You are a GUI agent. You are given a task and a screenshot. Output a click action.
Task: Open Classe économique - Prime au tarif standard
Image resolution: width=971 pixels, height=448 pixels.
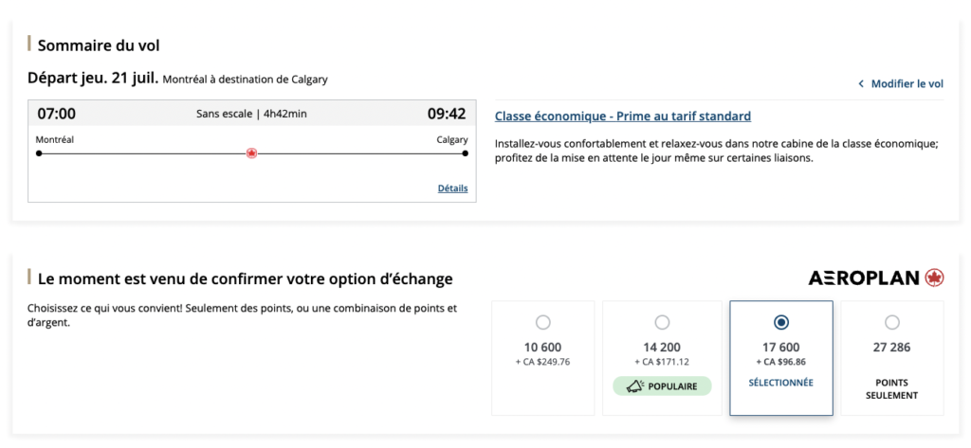coord(623,116)
